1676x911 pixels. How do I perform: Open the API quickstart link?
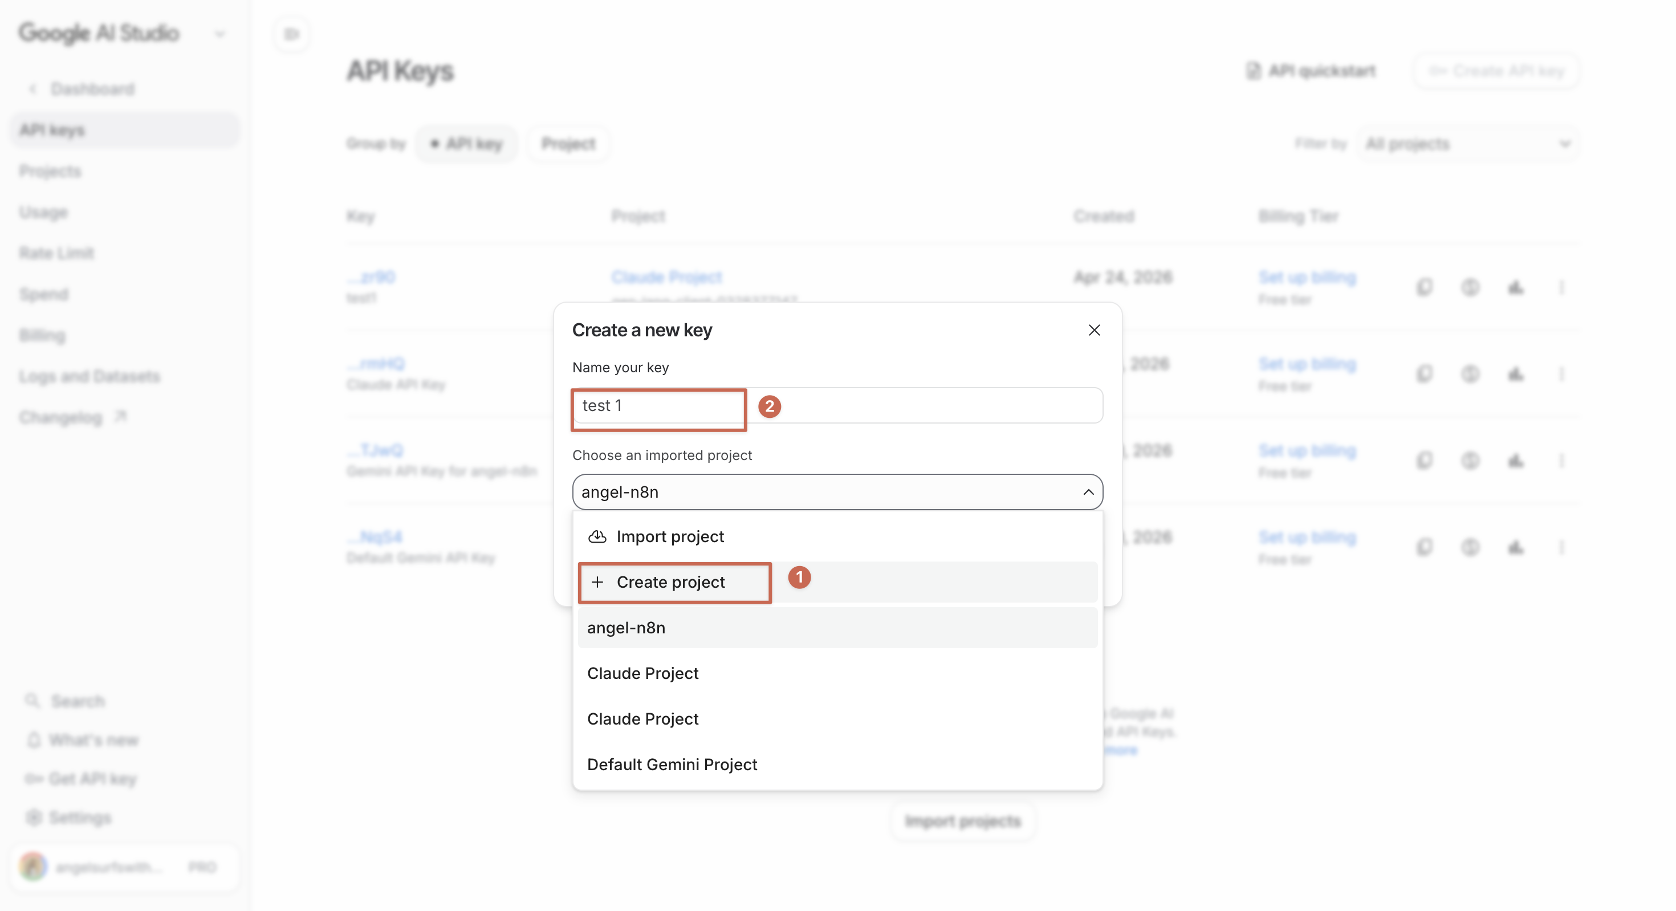(1311, 70)
